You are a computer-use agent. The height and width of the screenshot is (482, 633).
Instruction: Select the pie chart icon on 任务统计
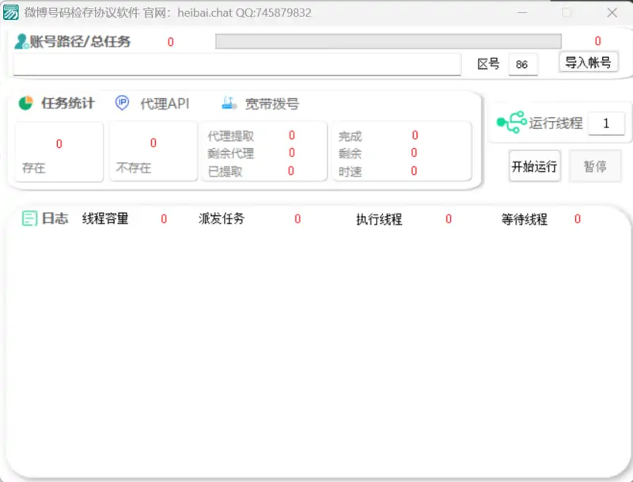tap(26, 101)
